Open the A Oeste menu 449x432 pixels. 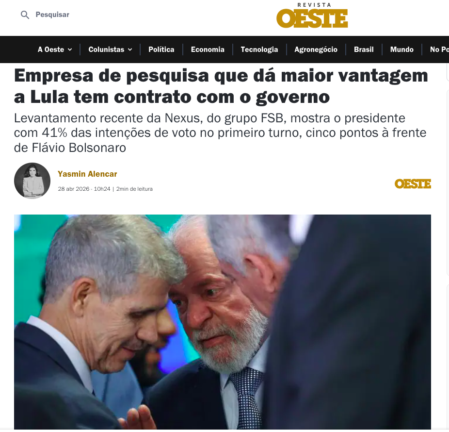pyautogui.click(x=51, y=50)
